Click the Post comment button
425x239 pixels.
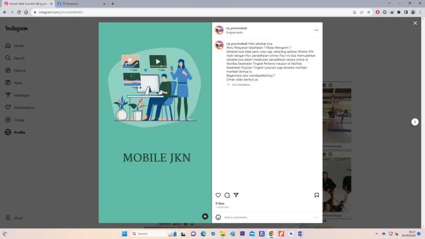click(x=316, y=217)
